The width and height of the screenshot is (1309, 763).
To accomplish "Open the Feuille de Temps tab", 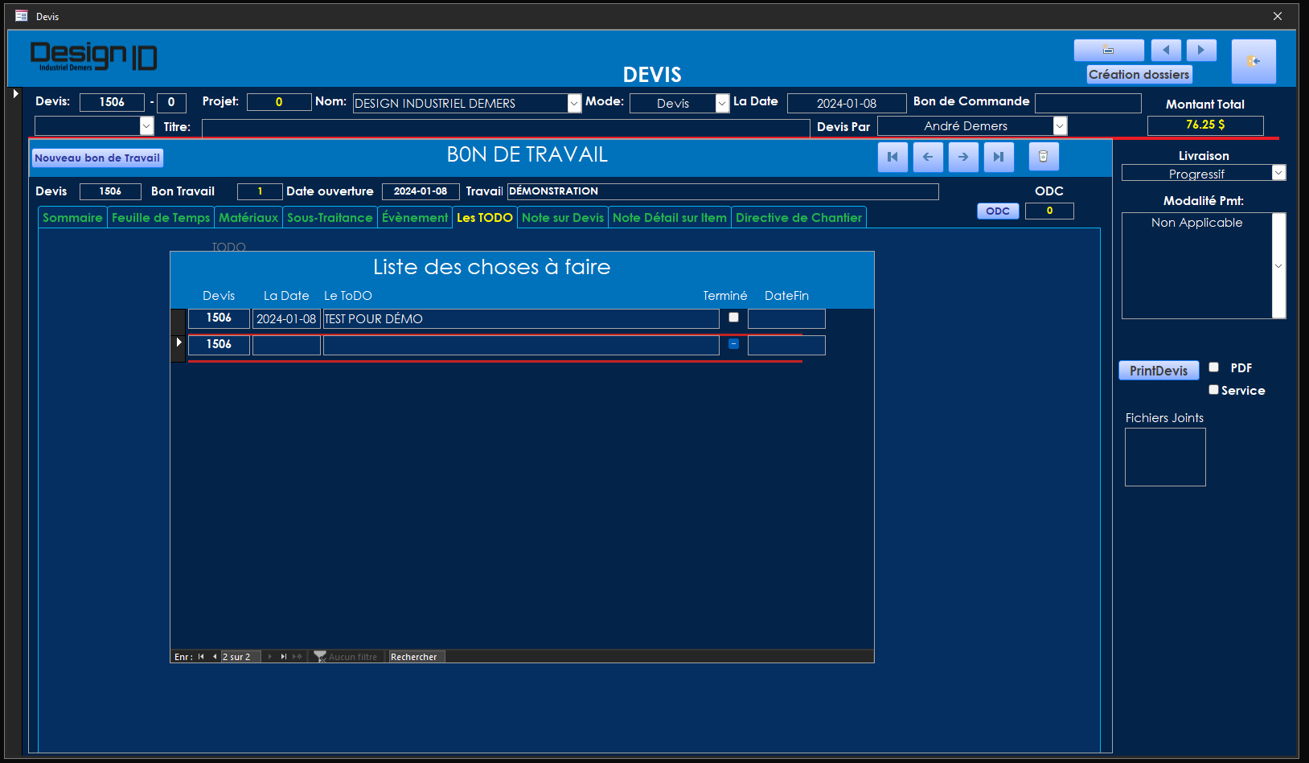I will 161,218.
